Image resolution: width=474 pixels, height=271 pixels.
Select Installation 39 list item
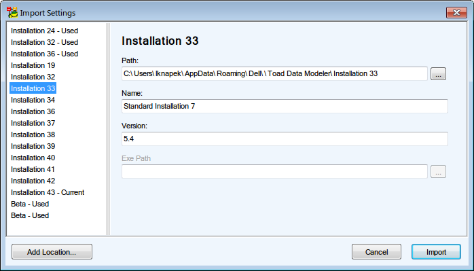[33, 146]
